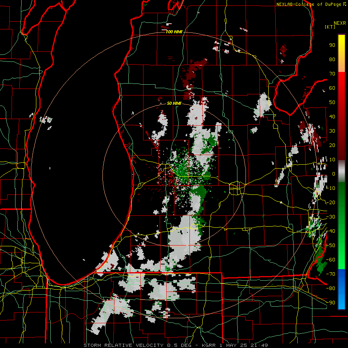Click the -70 knot value on velocity scale
This screenshot has width=348, height=348.
331,274
